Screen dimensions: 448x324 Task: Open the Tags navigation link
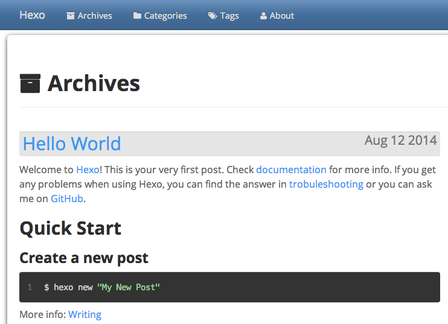pyautogui.click(x=229, y=16)
